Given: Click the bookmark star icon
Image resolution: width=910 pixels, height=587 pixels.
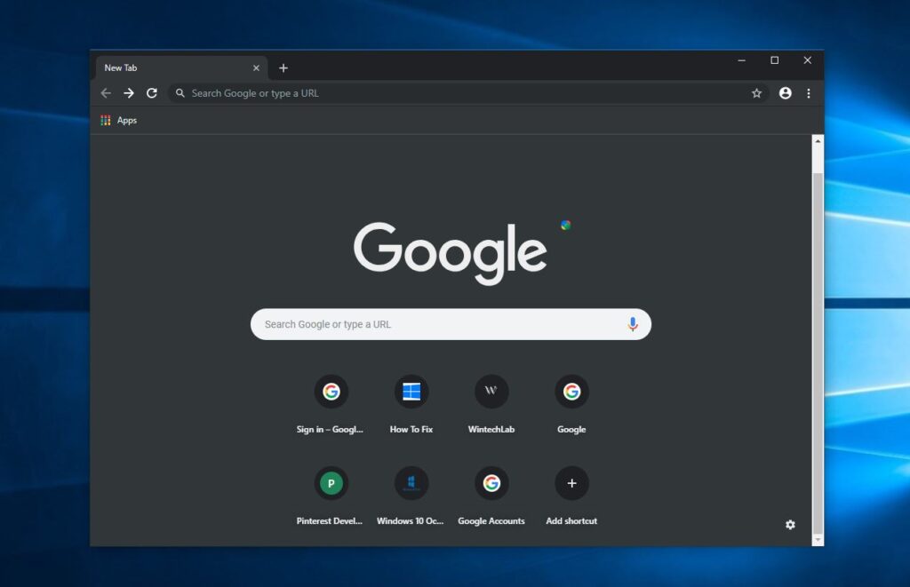Looking at the screenshot, I should pos(756,92).
